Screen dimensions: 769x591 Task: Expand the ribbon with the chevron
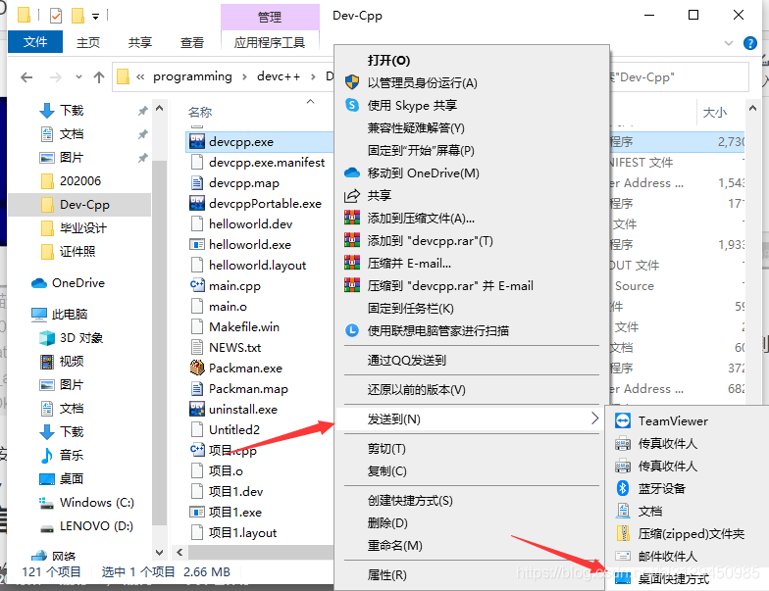[x=729, y=43]
